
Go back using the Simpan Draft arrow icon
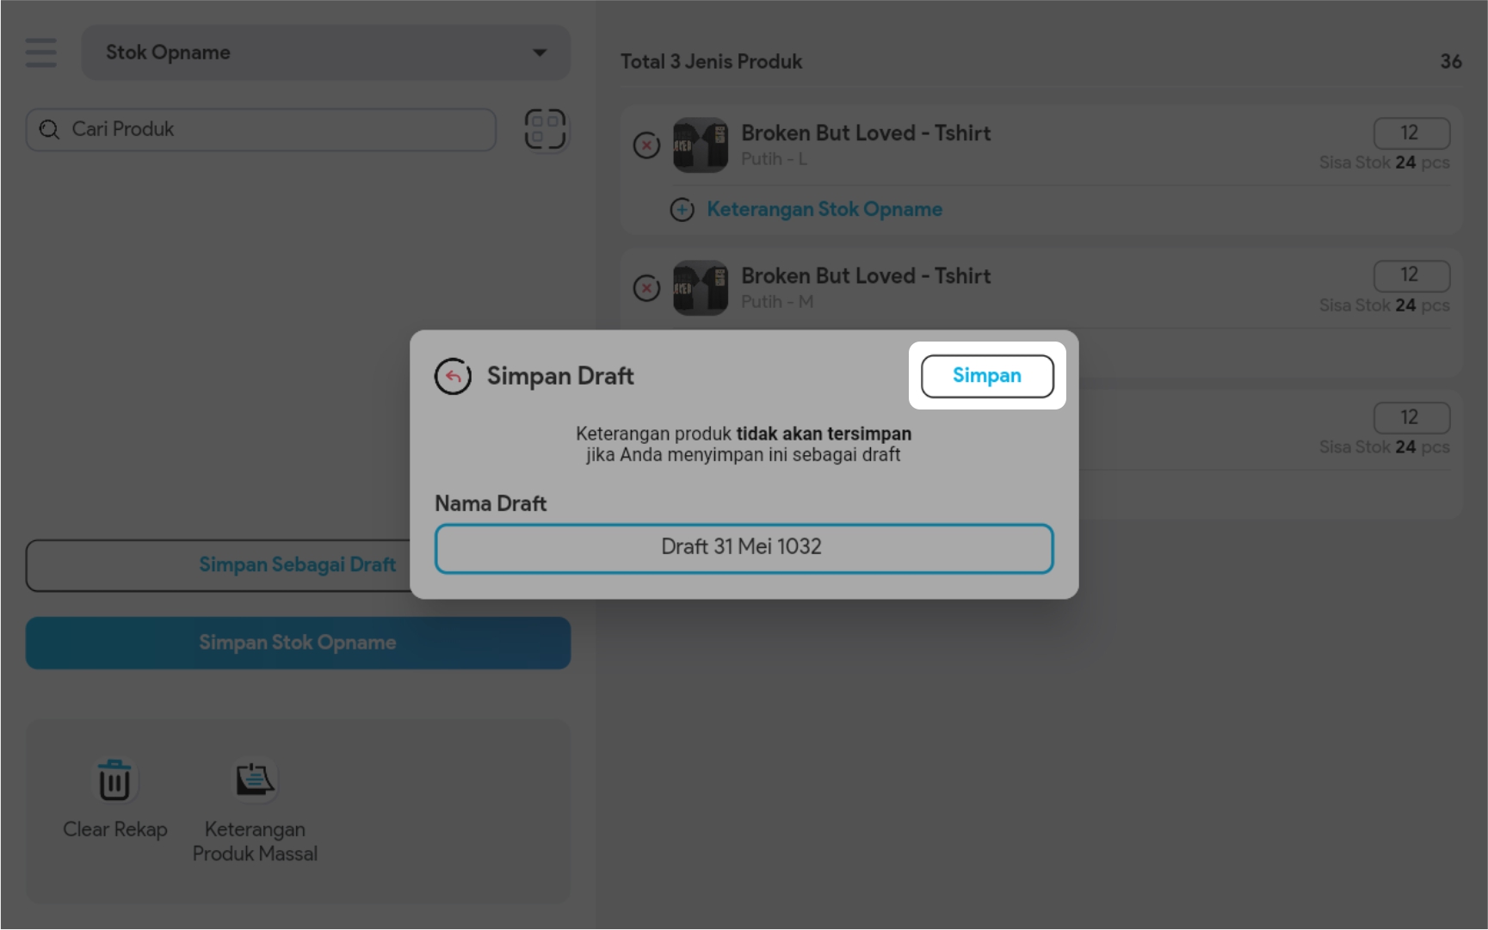453,376
